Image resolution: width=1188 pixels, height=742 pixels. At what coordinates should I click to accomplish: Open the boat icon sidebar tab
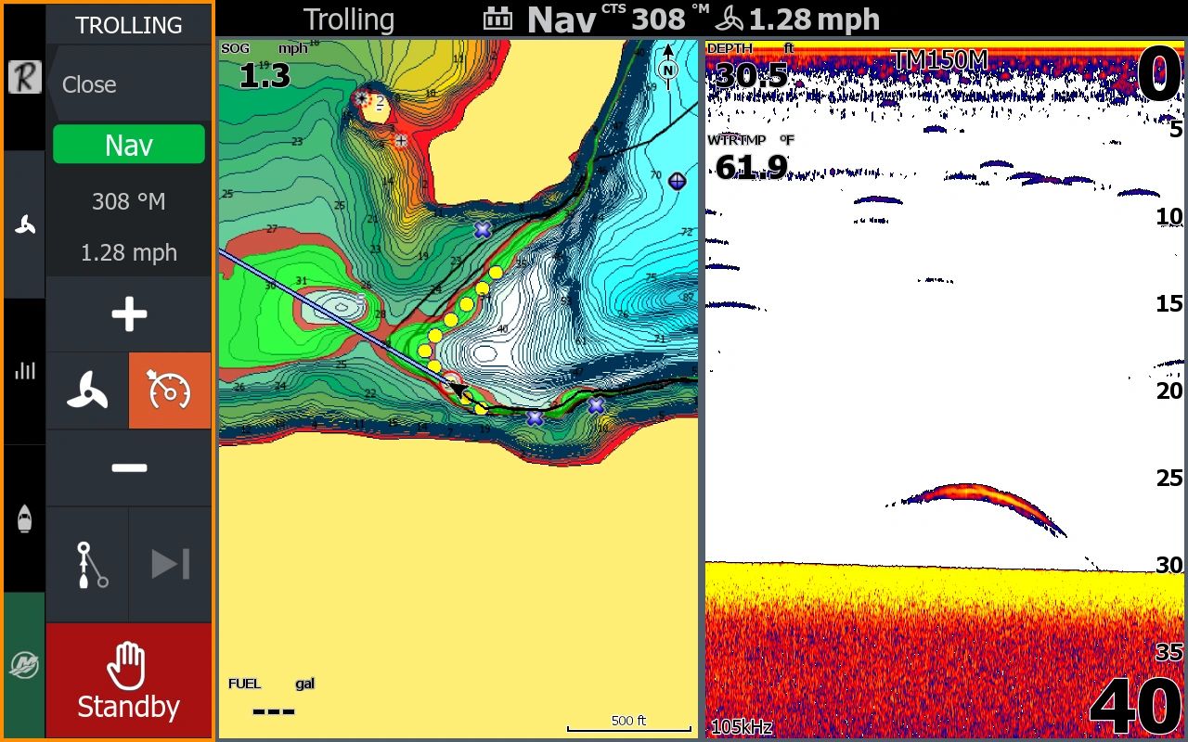point(24,518)
